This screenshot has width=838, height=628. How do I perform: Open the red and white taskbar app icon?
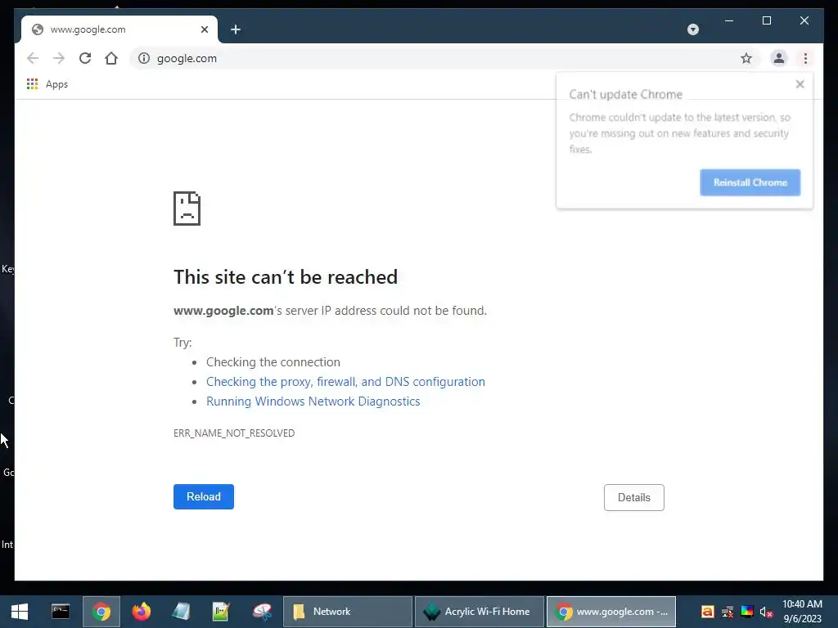click(262, 612)
